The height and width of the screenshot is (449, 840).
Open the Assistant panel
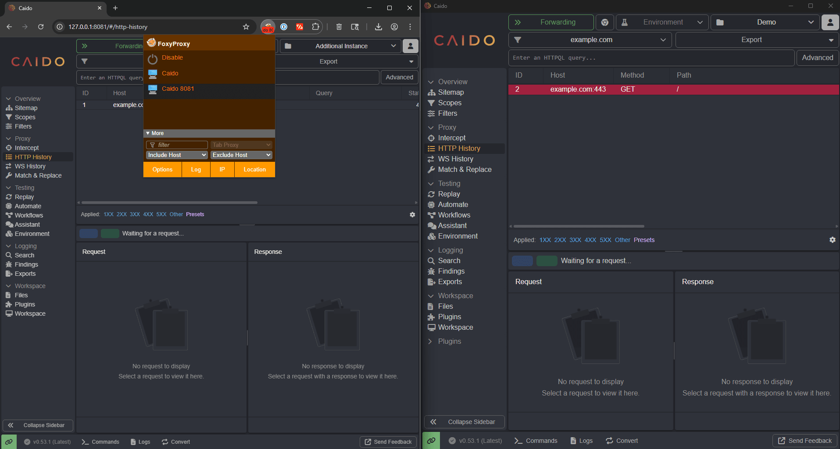click(x=27, y=224)
